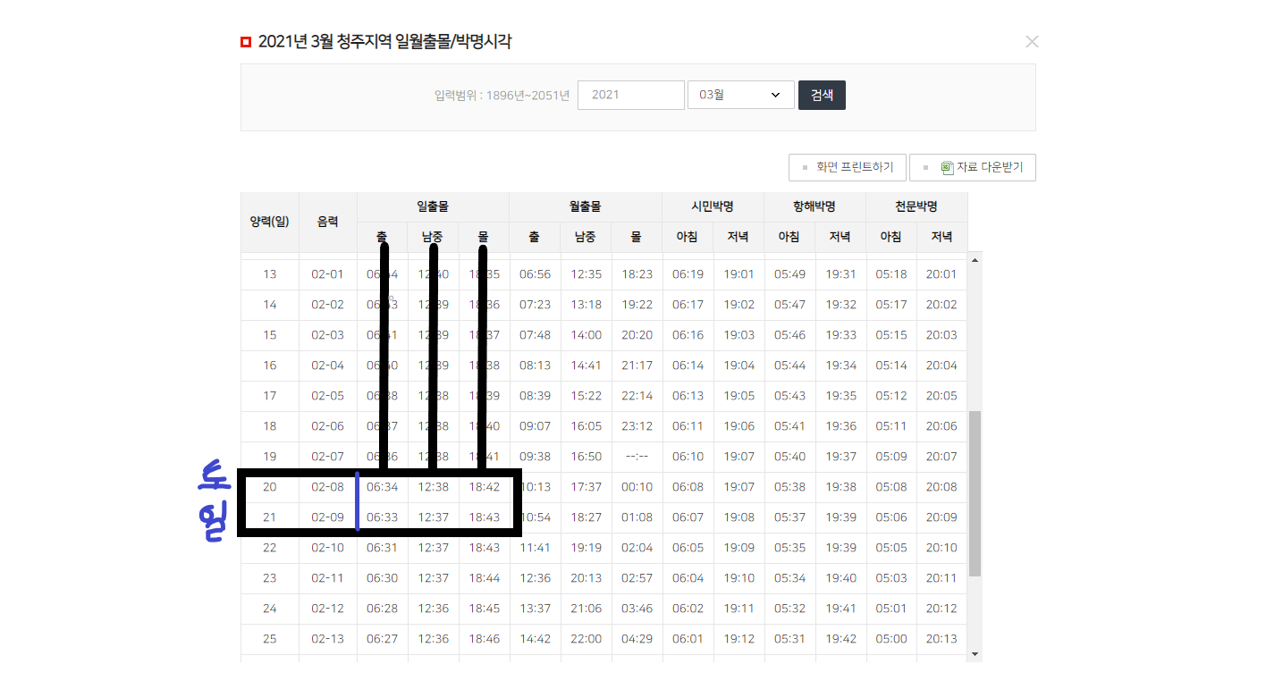Click moon transit 15:22 on day 17
1266x681 pixels.
pyautogui.click(x=586, y=396)
